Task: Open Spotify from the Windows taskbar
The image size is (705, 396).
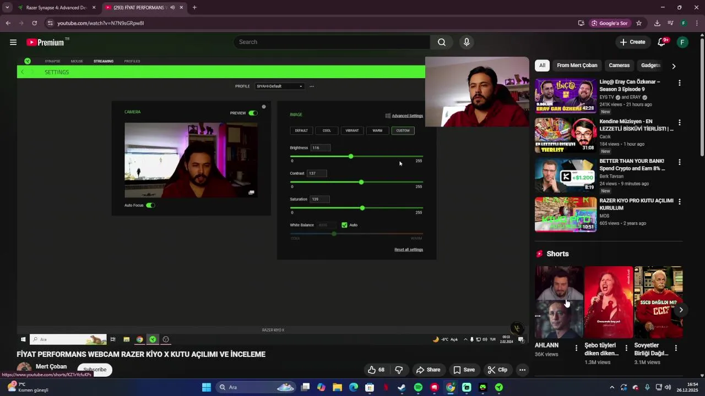Action: pyautogui.click(x=418, y=387)
